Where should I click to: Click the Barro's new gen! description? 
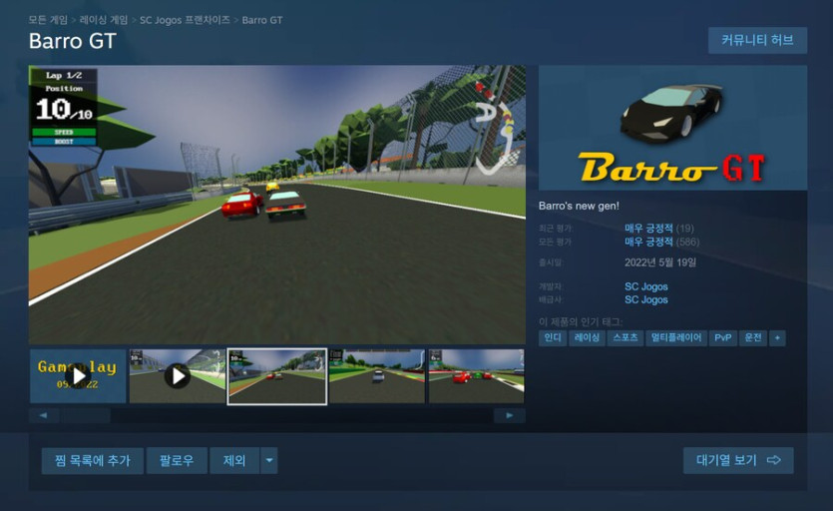point(579,206)
